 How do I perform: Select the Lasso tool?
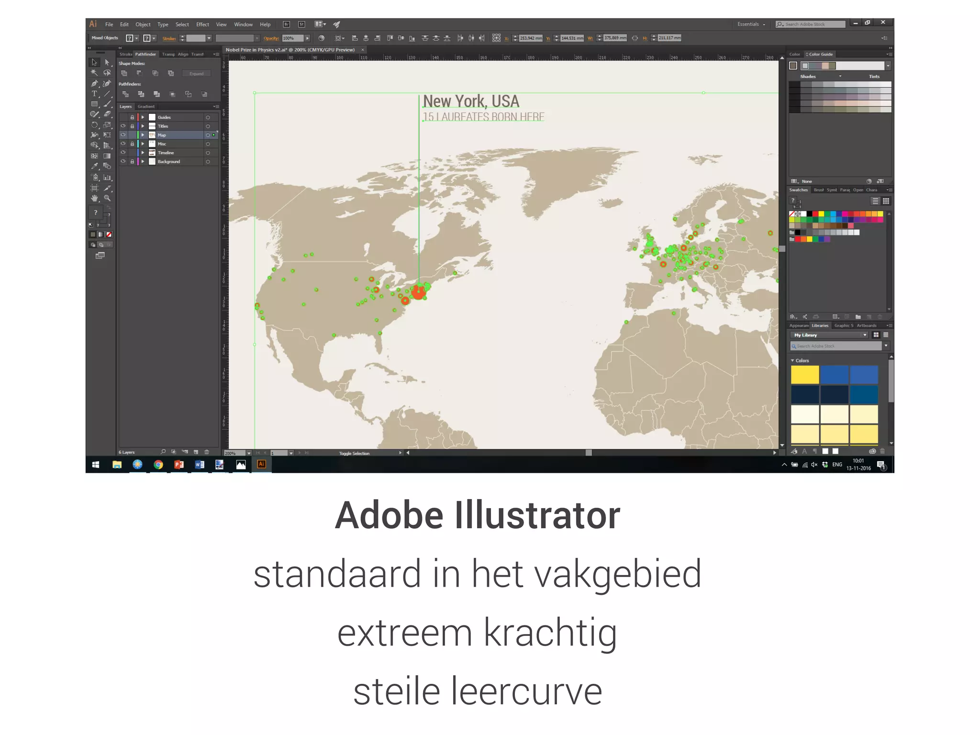107,73
